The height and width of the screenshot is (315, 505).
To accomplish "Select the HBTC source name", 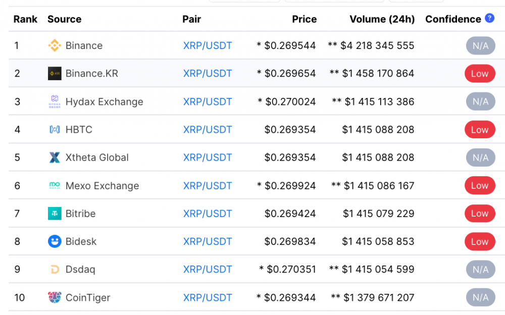I will click(79, 129).
